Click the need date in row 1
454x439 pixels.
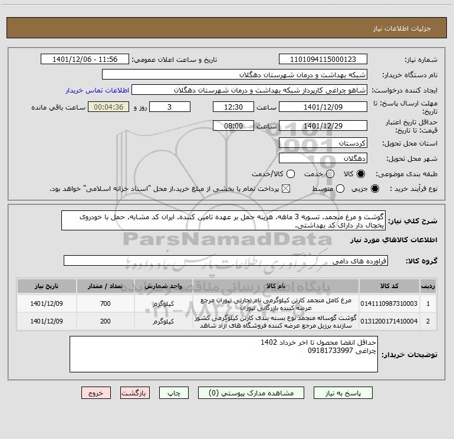47,303
